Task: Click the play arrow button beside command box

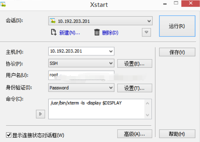Action: 40,114
